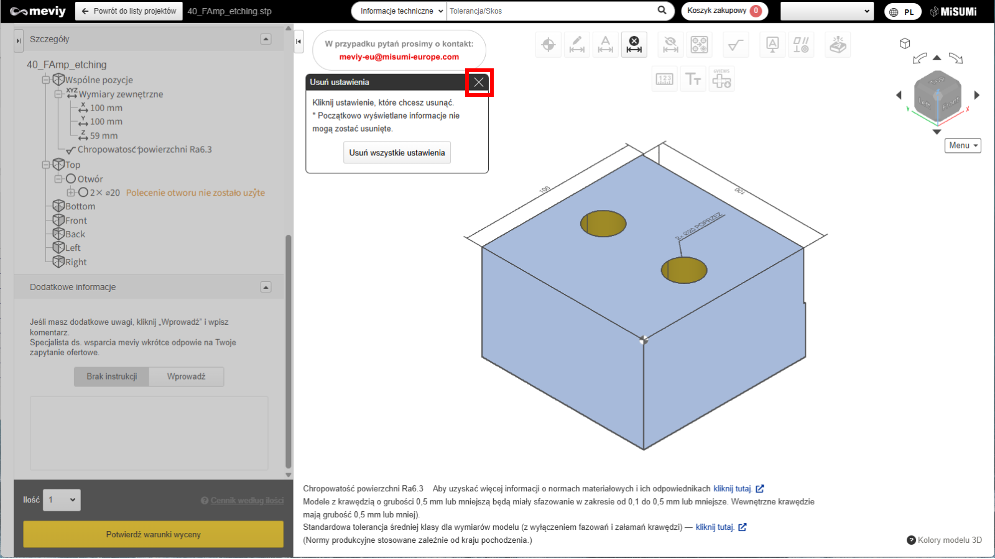Select the Bottom item in the tree
The height and width of the screenshot is (559, 995).
[x=80, y=206]
